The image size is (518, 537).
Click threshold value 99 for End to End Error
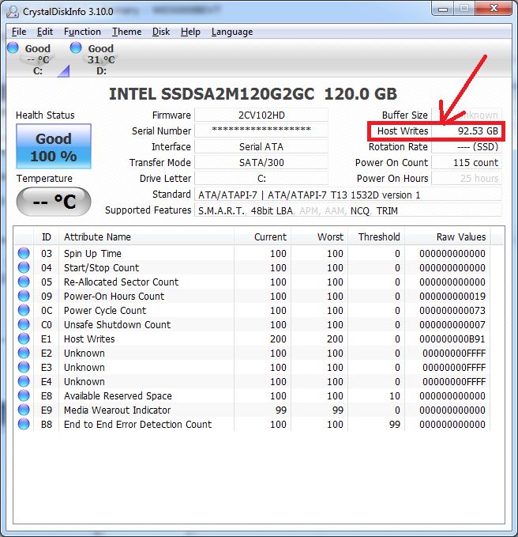(395, 425)
